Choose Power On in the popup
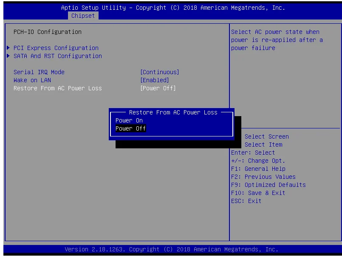The width and height of the screenshot is (342, 256). pyautogui.click(x=129, y=120)
